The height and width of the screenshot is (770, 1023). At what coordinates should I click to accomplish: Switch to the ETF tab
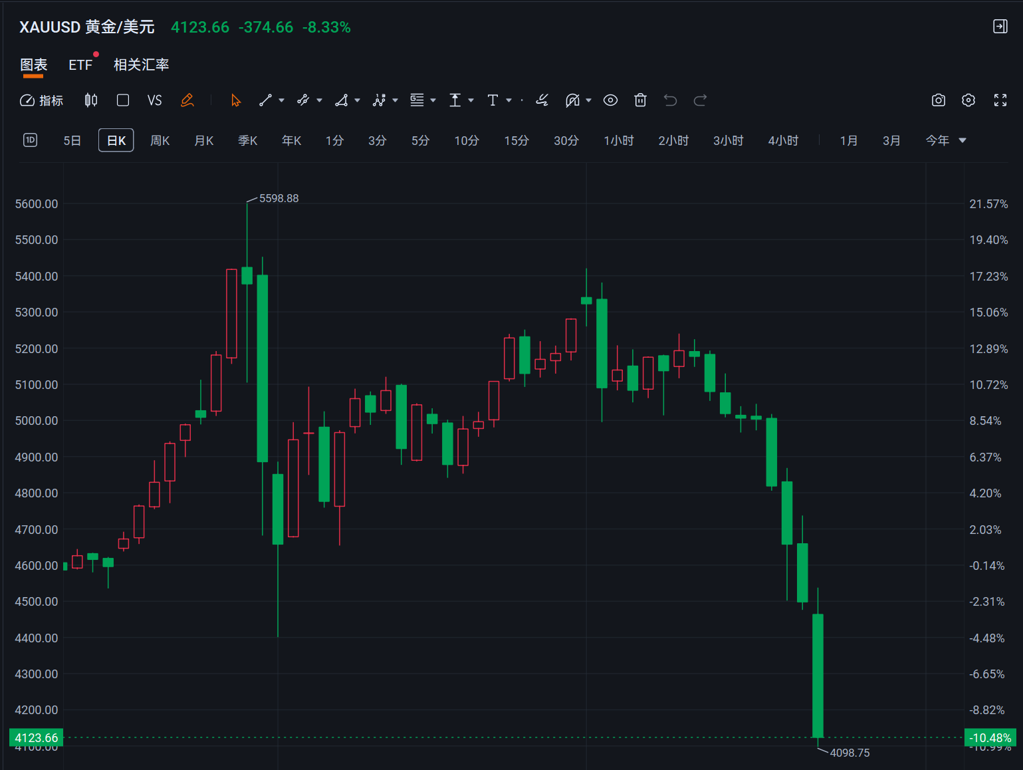(x=80, y=65)
